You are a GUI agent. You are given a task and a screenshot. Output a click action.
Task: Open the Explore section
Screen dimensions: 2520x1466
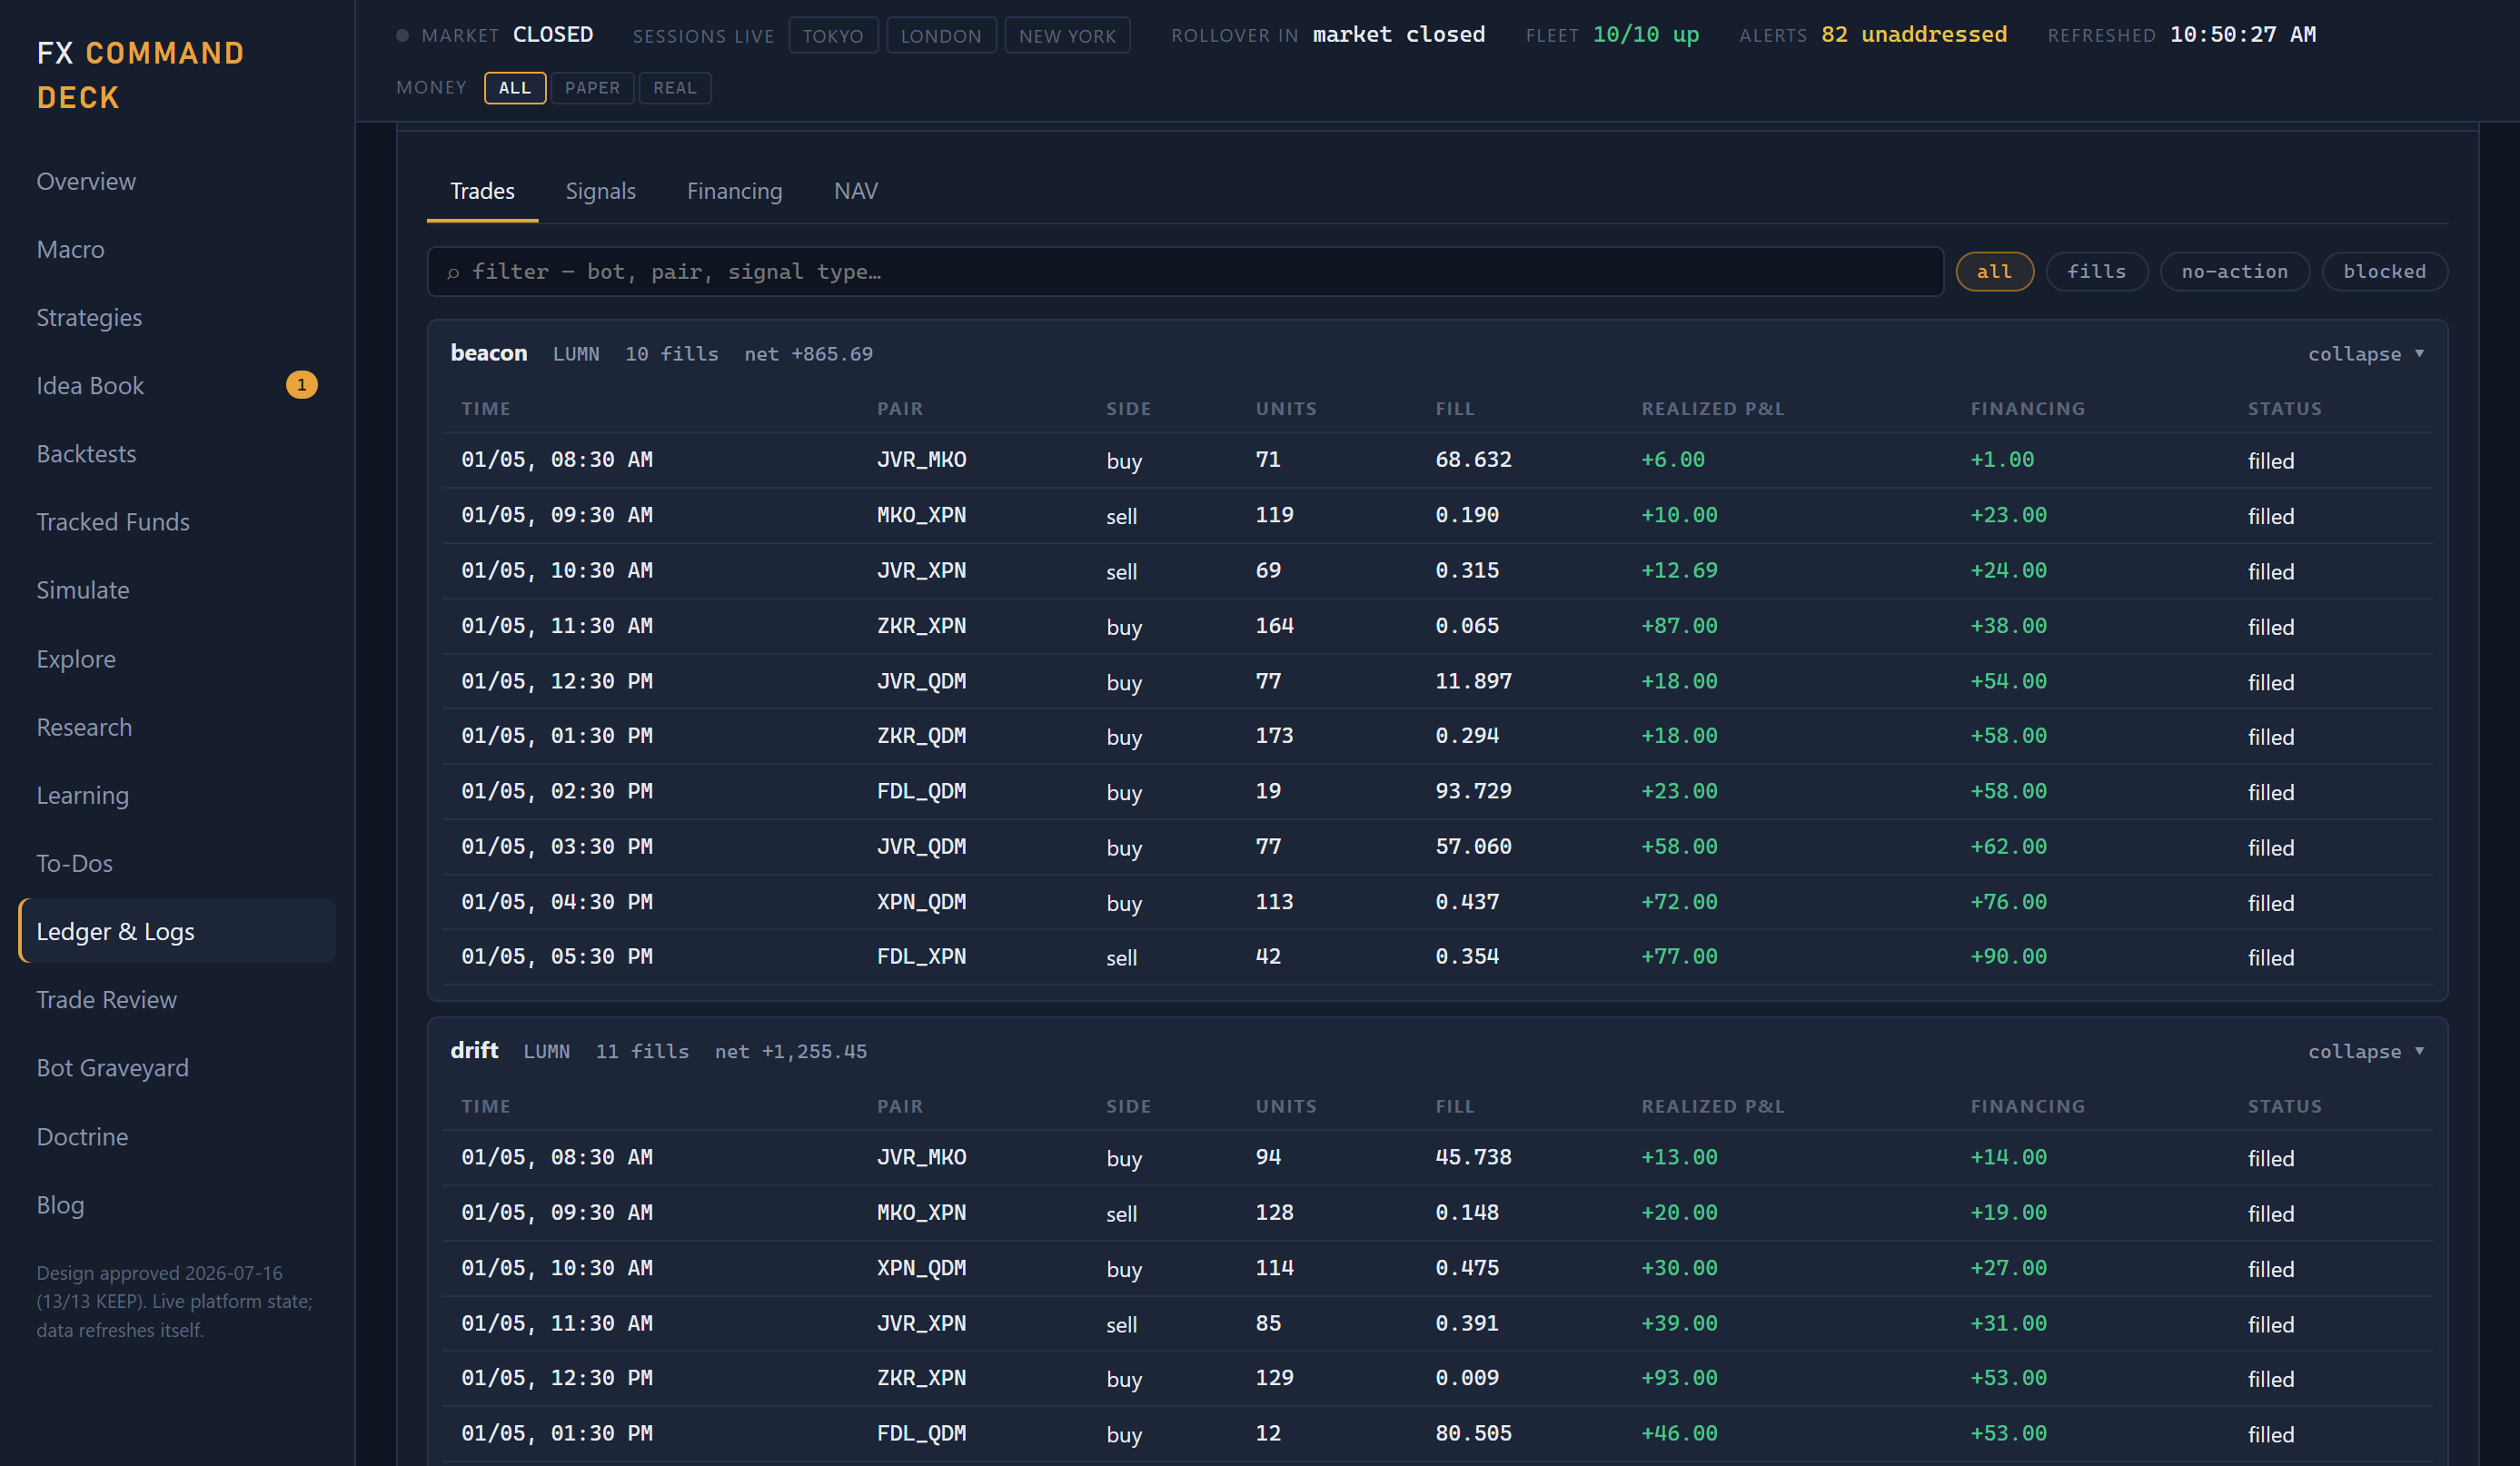coord(177,659)
